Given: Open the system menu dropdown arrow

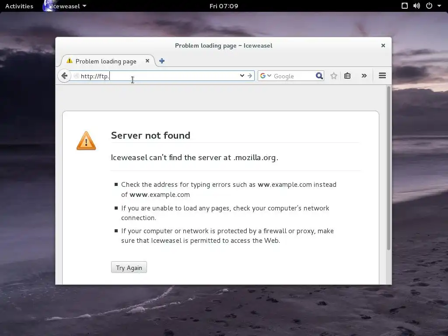Looking at the screenshot, I should point(439,6).
